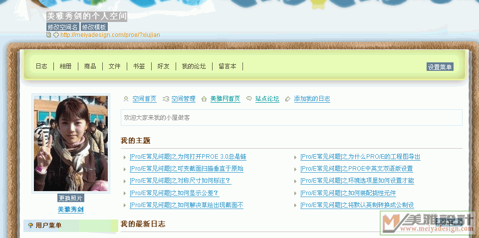479x238 pixels.
Task: Click the 我的最新日志 section heading
Action: (x=143, y=224)
